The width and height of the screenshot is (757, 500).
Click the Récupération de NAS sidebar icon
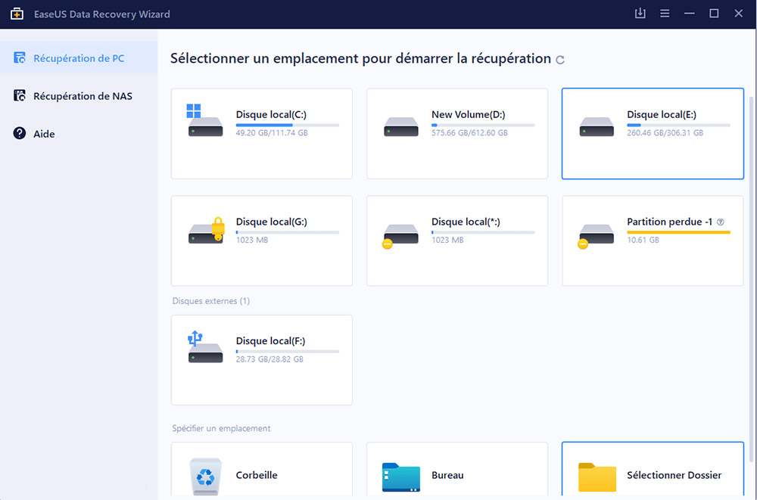pyautogui.click(x=20, y=95)
